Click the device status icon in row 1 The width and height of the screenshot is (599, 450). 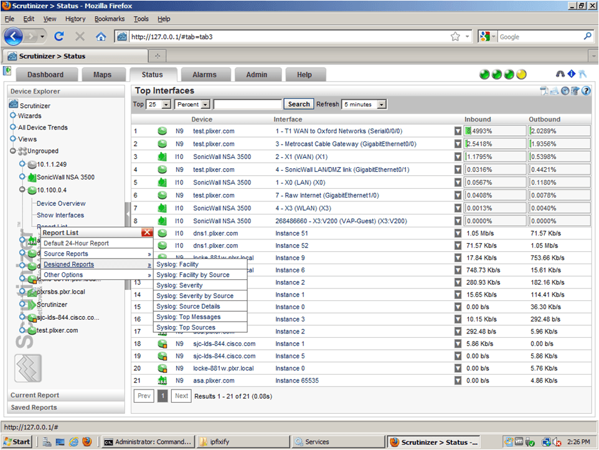tap(162, 131)
